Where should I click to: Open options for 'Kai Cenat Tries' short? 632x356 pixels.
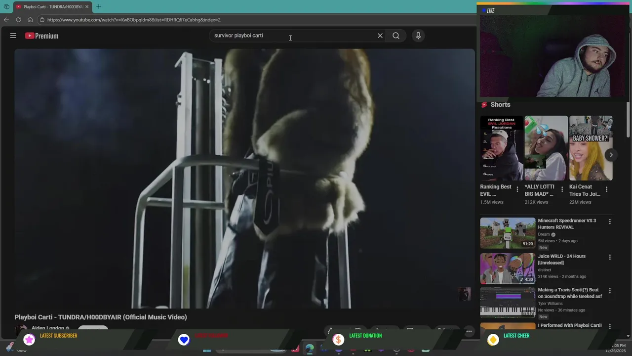point(606,189)
